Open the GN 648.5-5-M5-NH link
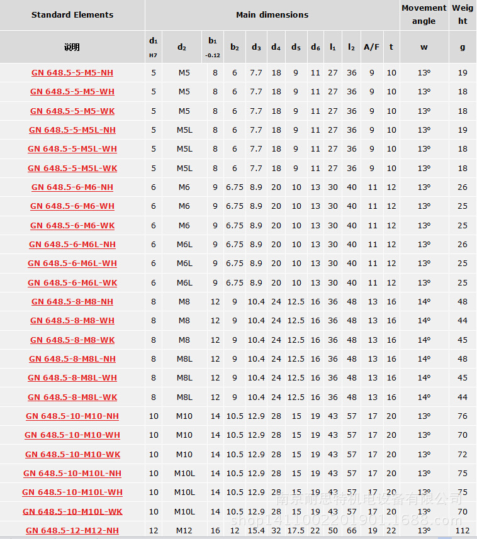This screenshot has width=477, height=539. tap(72, 72)
